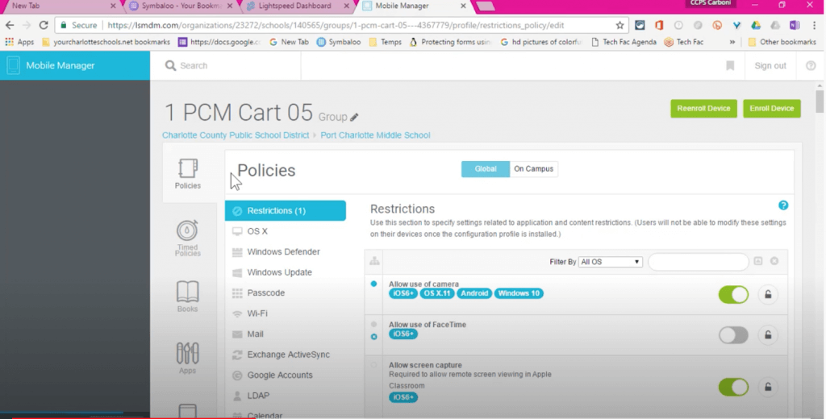Viewport: 826px width, 419px height.
Task: Click the help icon next to Sign out
Action: pos(811,66)
